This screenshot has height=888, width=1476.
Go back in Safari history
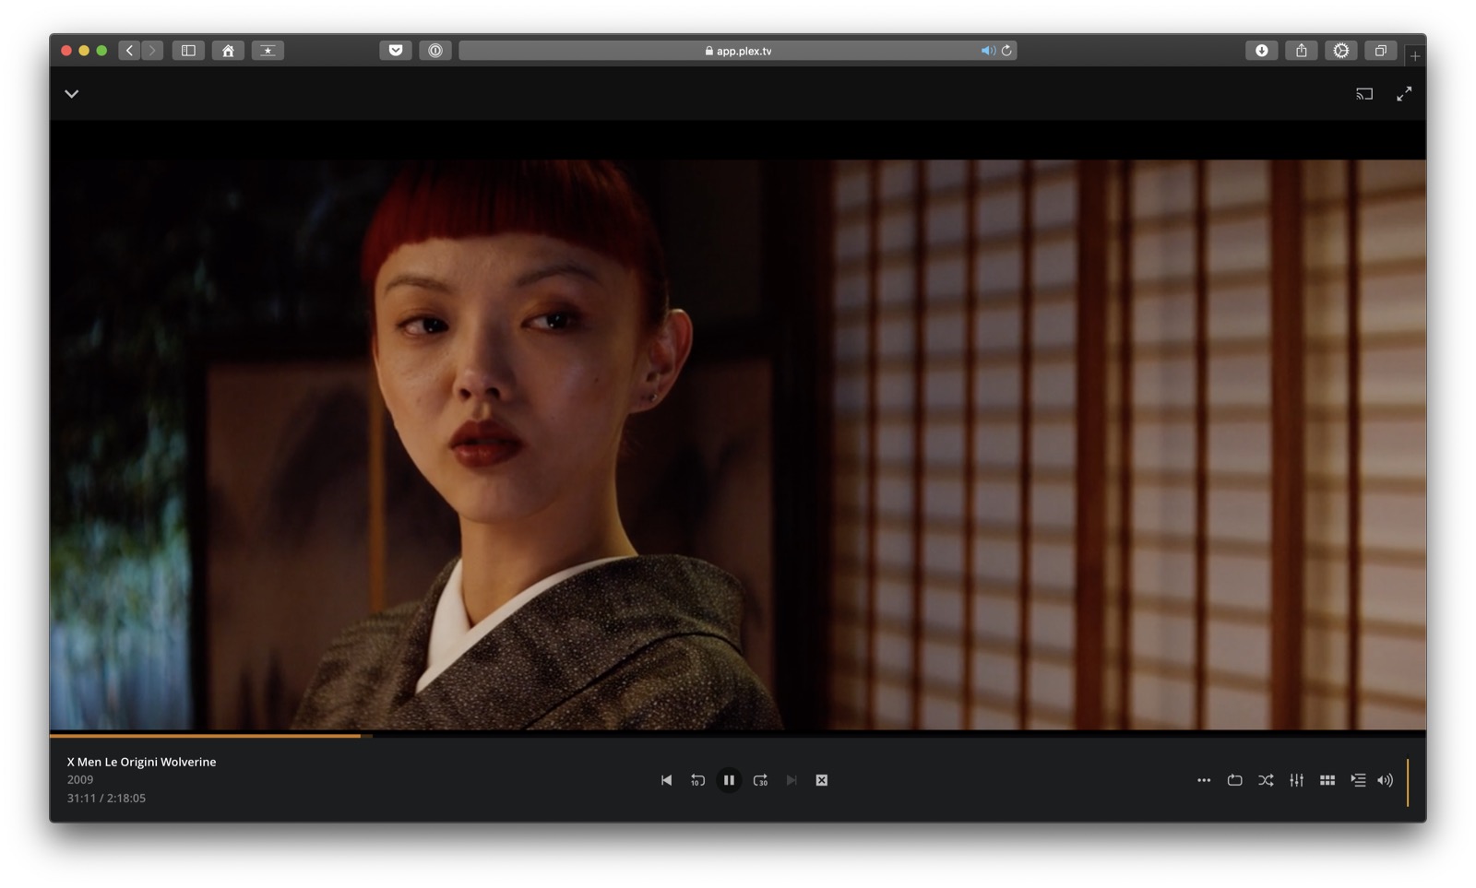(x=129, y=51)
